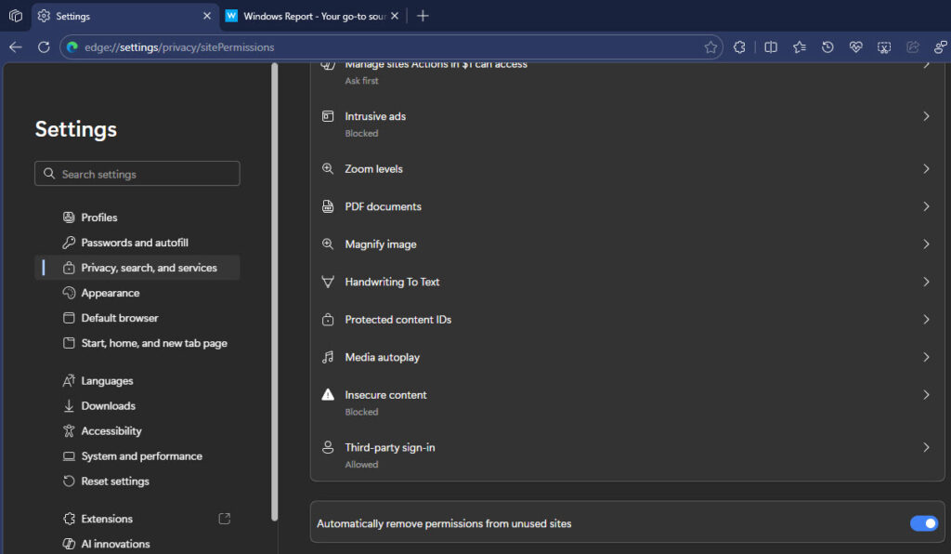Open Browser essentials heart icon

(x=855, y=46)
